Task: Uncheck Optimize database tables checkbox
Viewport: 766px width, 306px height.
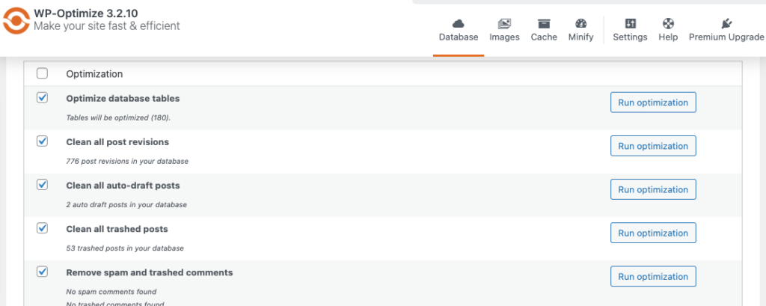Action: [x=43, y=98]
